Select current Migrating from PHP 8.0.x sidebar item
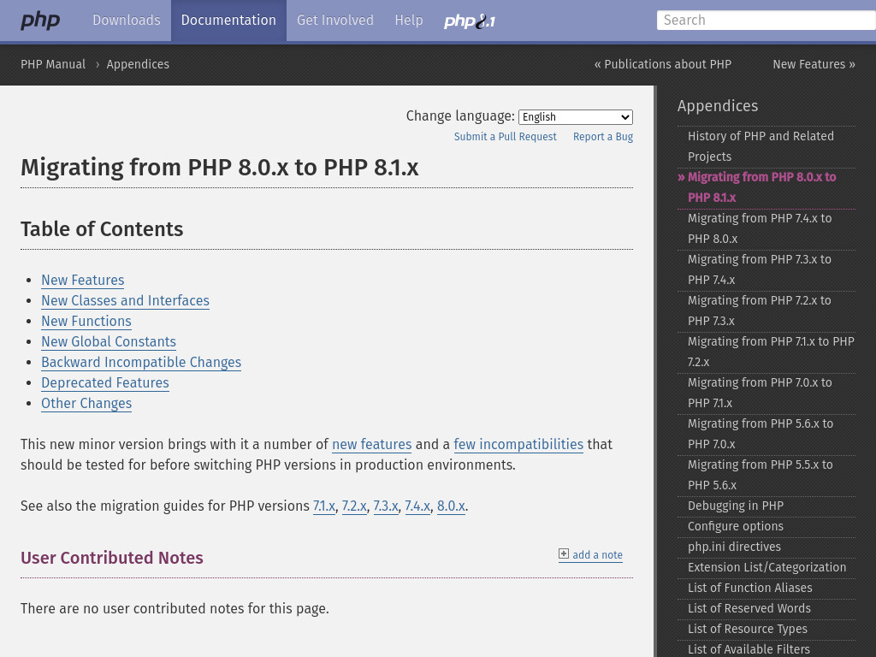Viewport: 876px width, 657px height. click(766, 187)
